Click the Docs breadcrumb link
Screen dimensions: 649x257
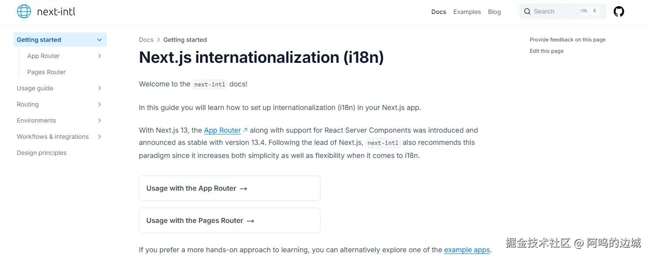[146, 40]
